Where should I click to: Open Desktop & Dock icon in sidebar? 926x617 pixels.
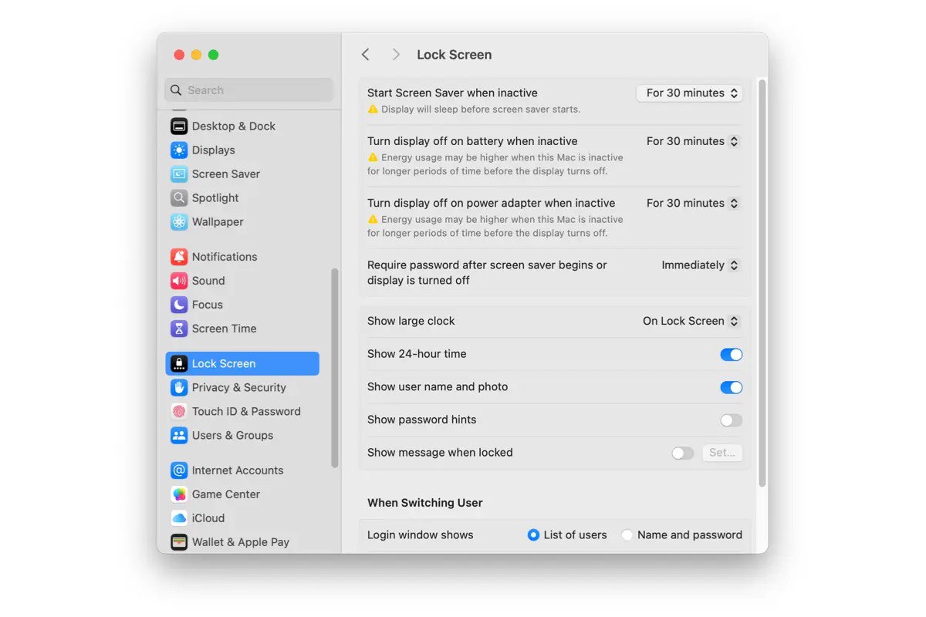(x=179, y=126)
